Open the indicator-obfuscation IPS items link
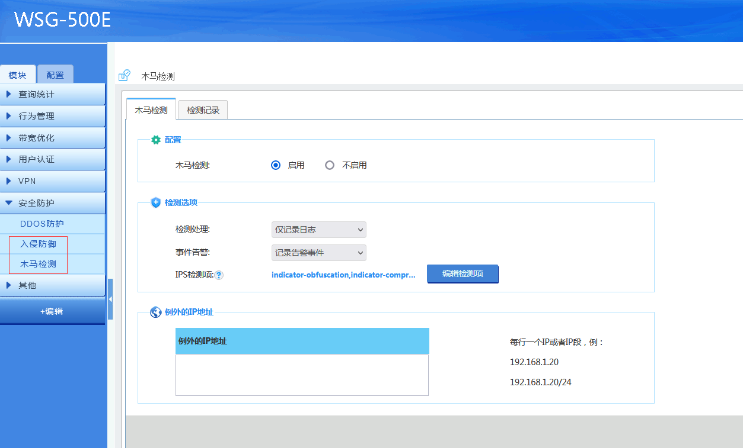 [343, 275]
